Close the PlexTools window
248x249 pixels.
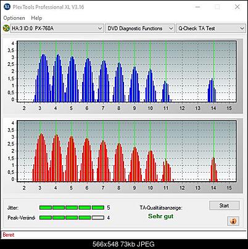(237, 7)
